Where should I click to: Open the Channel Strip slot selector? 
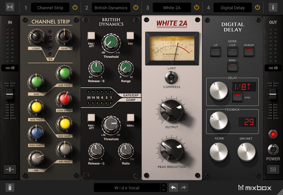click(x=50, y=8)
